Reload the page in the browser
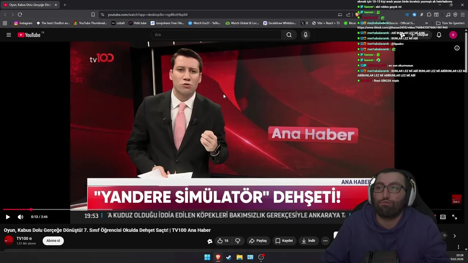The width and height of the screenshot is (468, 263). click(20, 15)
